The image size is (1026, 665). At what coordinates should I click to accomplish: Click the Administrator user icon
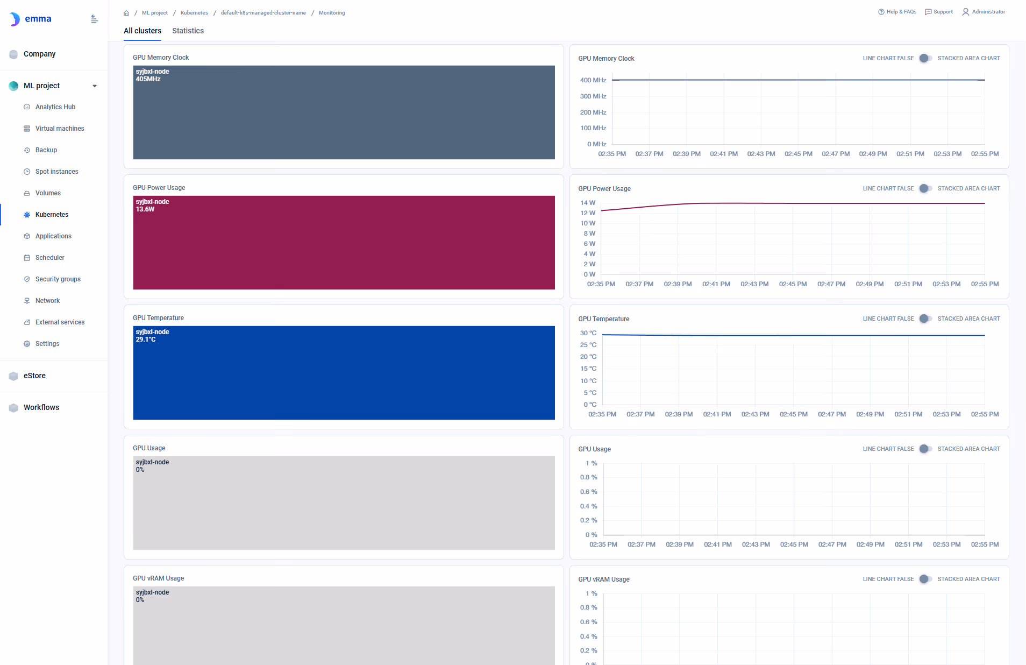pos(966,12)
